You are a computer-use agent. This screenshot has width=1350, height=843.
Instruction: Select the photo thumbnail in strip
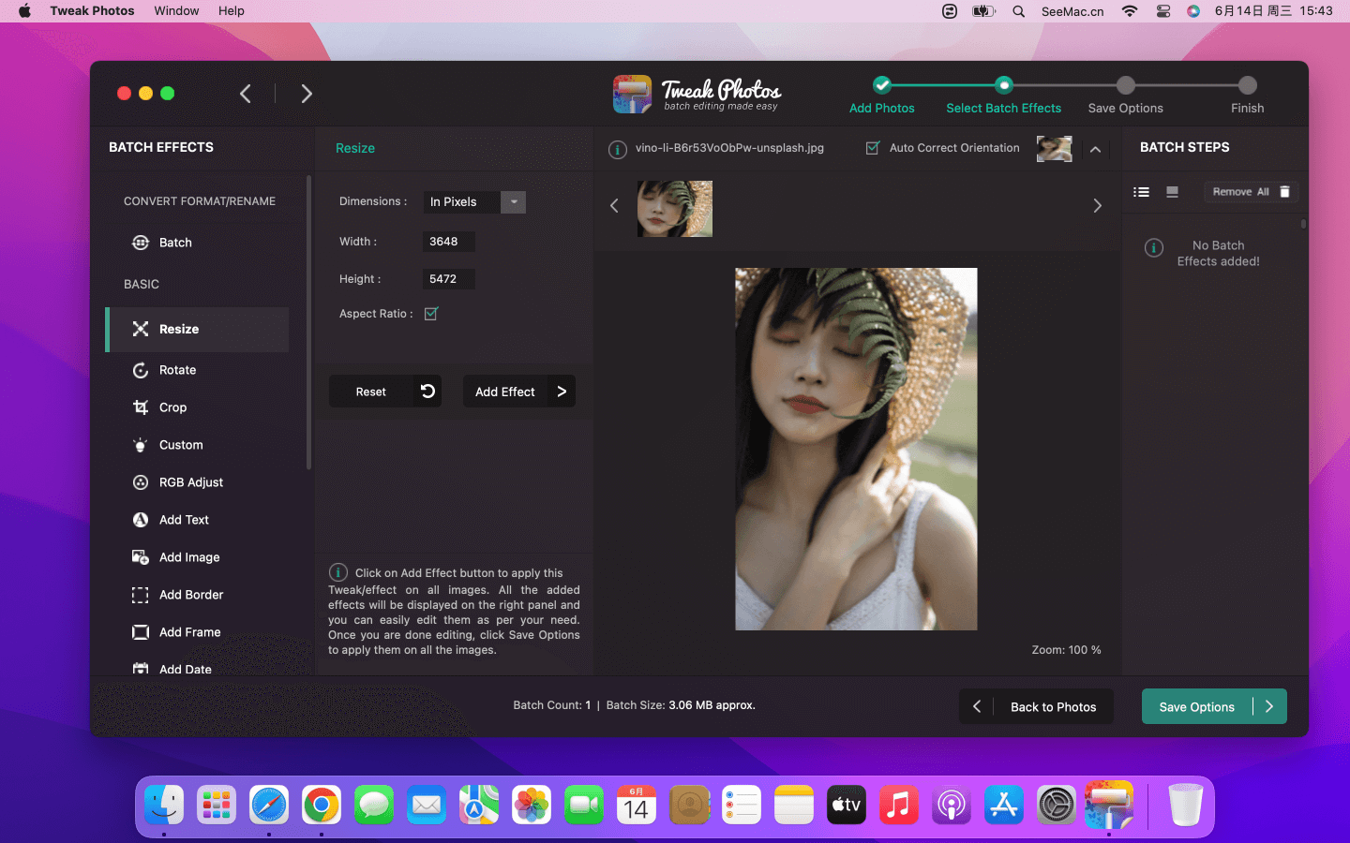[675, 209]
